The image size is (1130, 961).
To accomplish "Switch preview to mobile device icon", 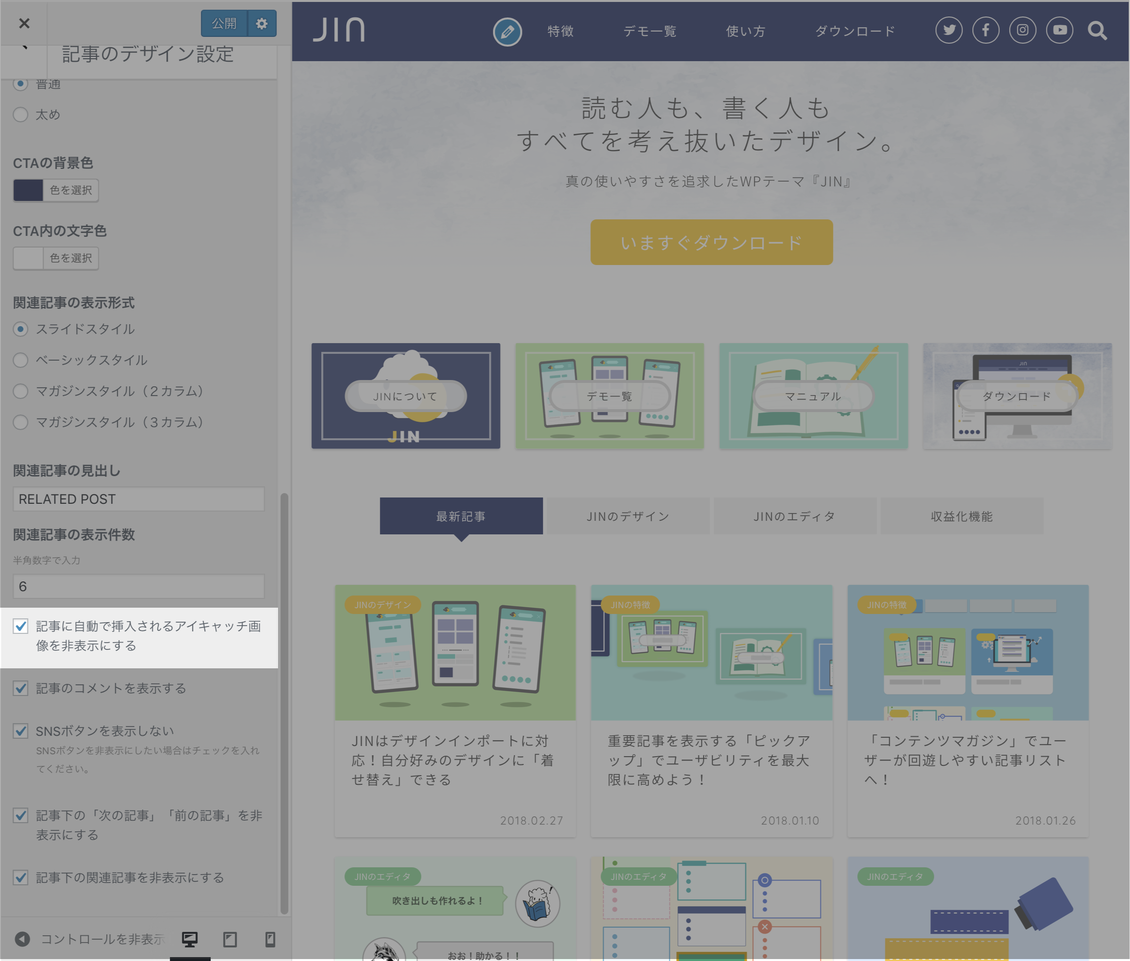I will point(270,939).
